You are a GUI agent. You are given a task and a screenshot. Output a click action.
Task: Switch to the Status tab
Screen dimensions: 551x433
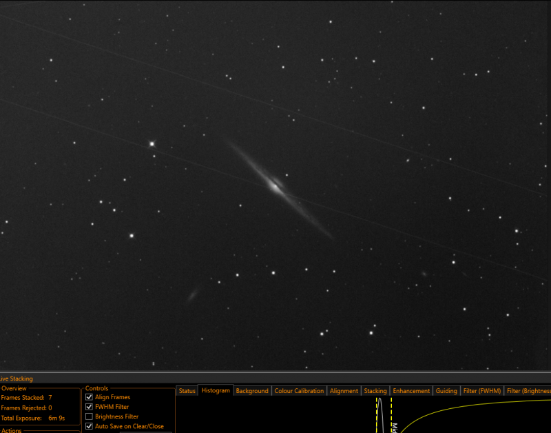[187, 391]
